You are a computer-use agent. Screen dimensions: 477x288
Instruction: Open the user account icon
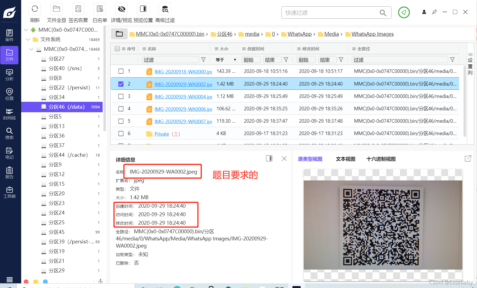[424, 12]
